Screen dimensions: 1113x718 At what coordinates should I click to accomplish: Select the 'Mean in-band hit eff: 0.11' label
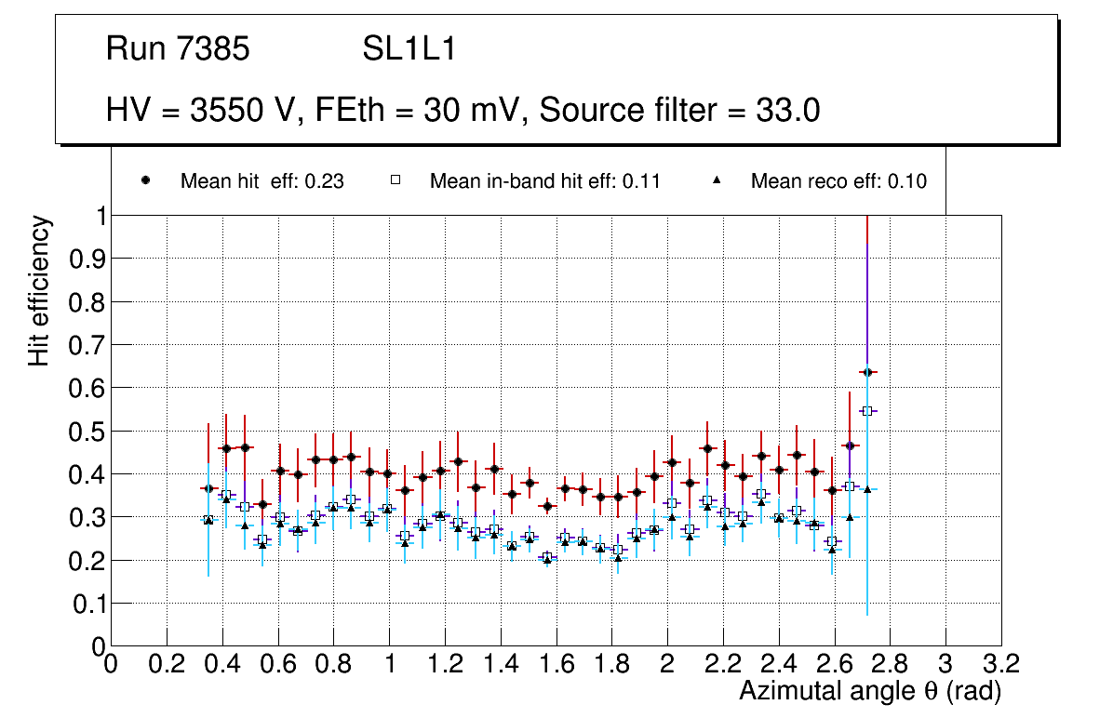(x=544, y=181)
